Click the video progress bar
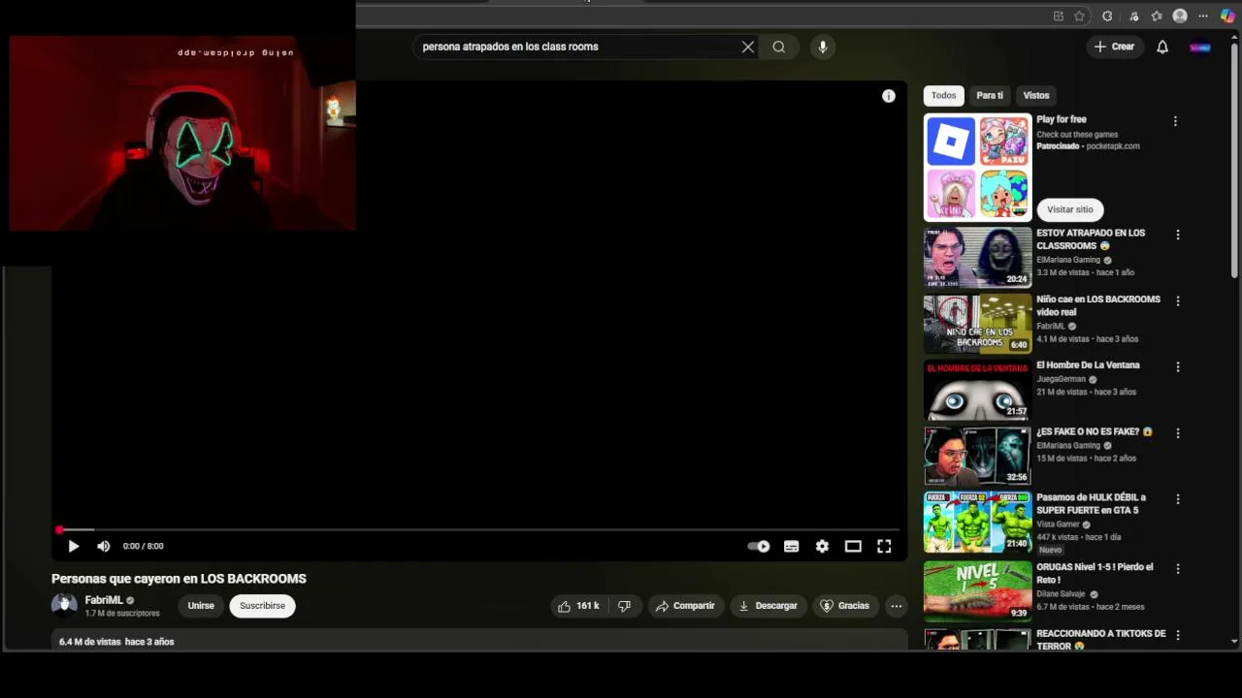Screen dimensions: 1242x698 coord(479,529)
